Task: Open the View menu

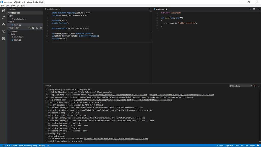Action: tap(13, 6)
